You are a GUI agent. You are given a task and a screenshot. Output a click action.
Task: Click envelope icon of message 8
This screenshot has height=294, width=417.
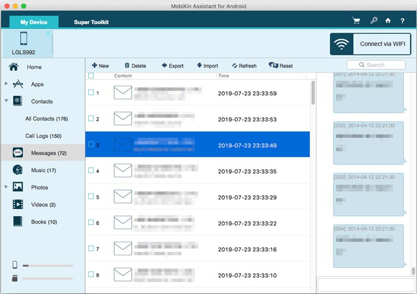tap(123, 274)
